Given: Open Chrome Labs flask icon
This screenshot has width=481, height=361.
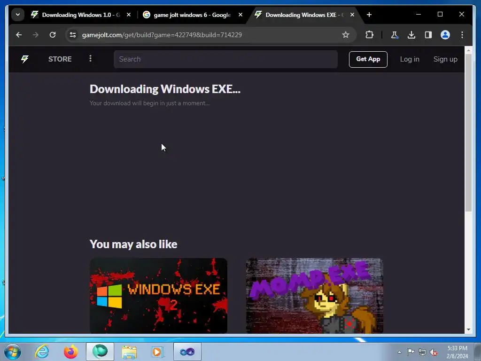Looking at the screenshot, I should tap(395, 35).
